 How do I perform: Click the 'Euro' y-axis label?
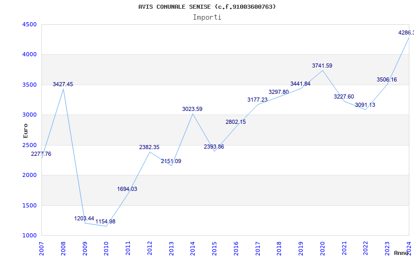(25, 131)
